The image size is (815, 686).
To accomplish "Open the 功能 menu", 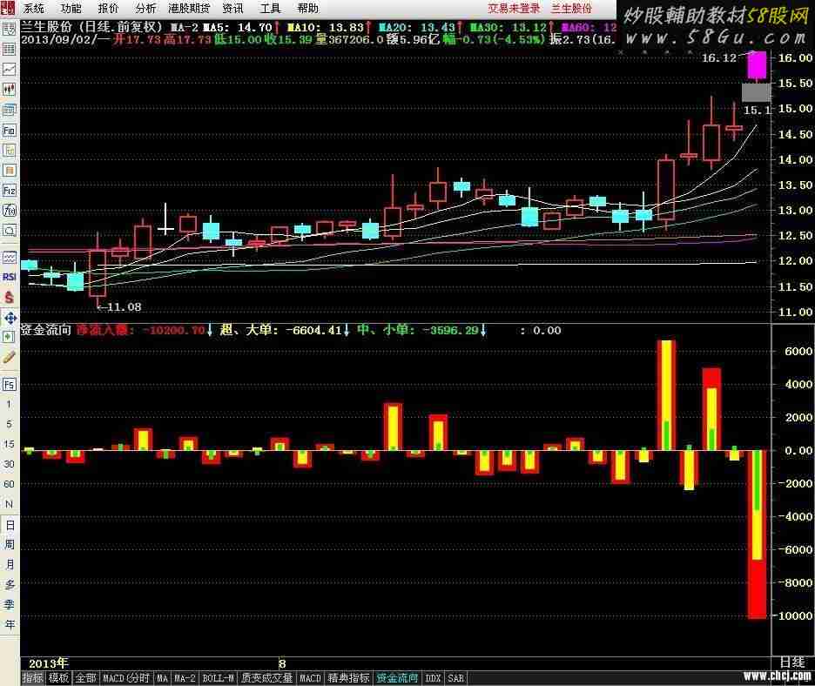I will point(71,9).
